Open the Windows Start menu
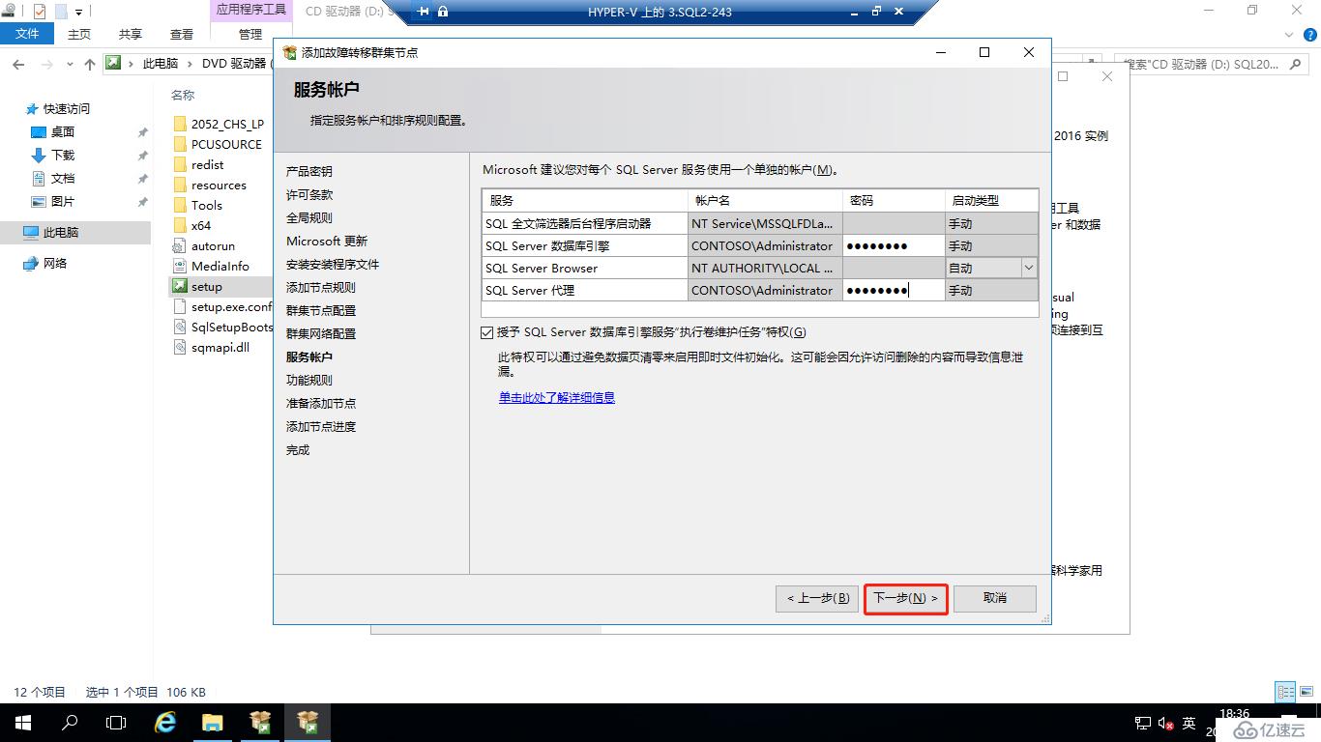Screen dimensions: 1321x742 [x=22, y=723]
